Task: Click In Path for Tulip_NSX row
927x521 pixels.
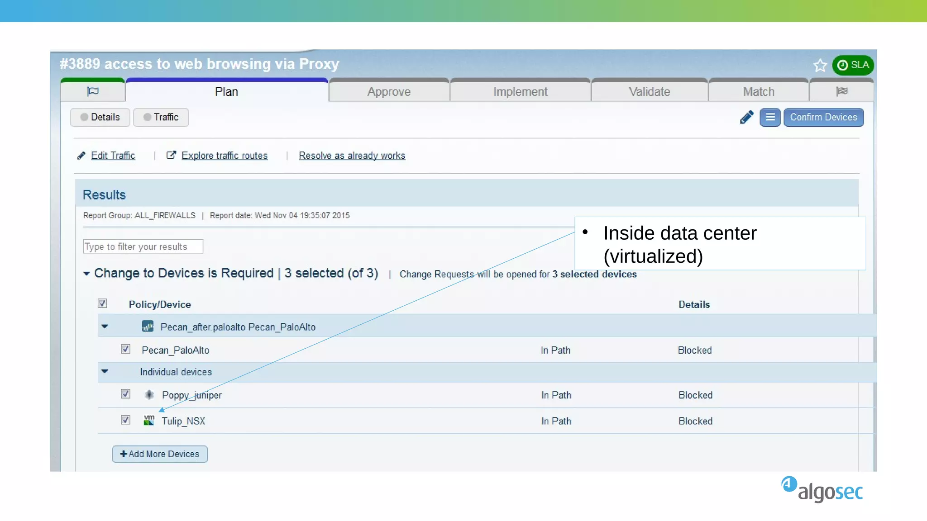Action: (x=556, y=421)
